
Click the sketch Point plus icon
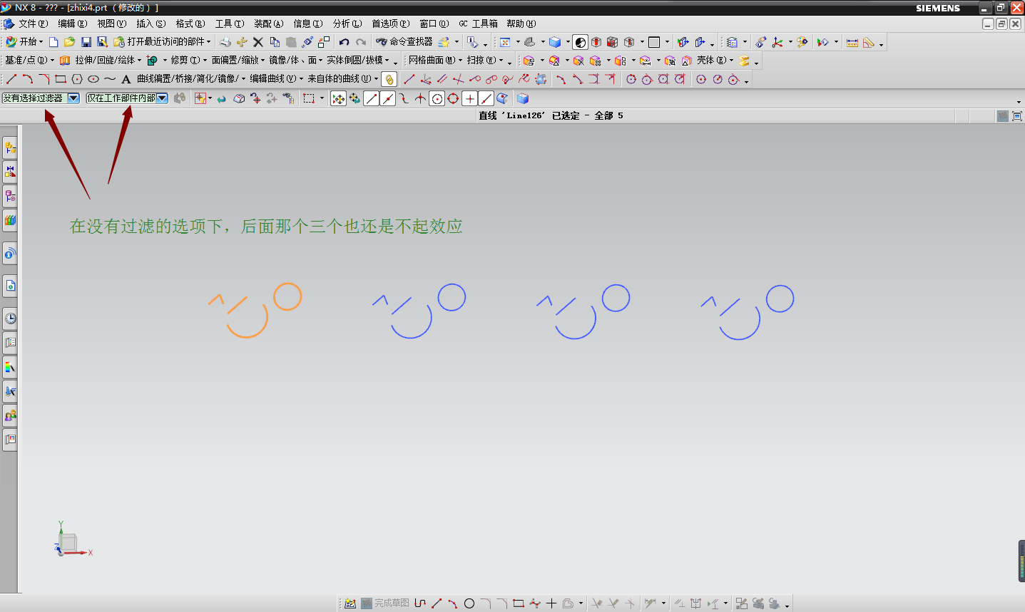coord(551,603)
